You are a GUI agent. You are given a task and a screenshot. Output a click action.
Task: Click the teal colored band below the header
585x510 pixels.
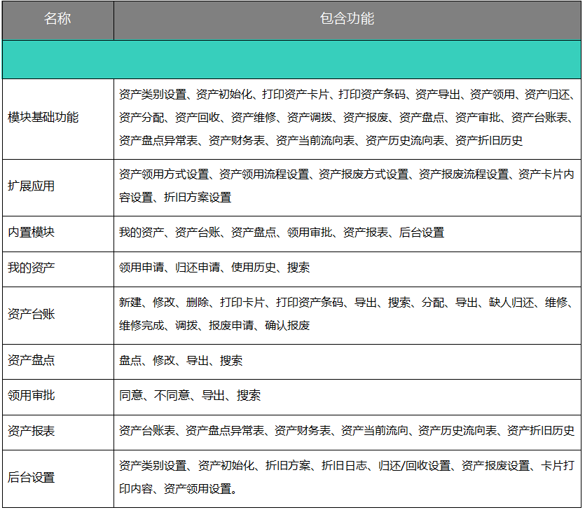(x=291, y=59)
